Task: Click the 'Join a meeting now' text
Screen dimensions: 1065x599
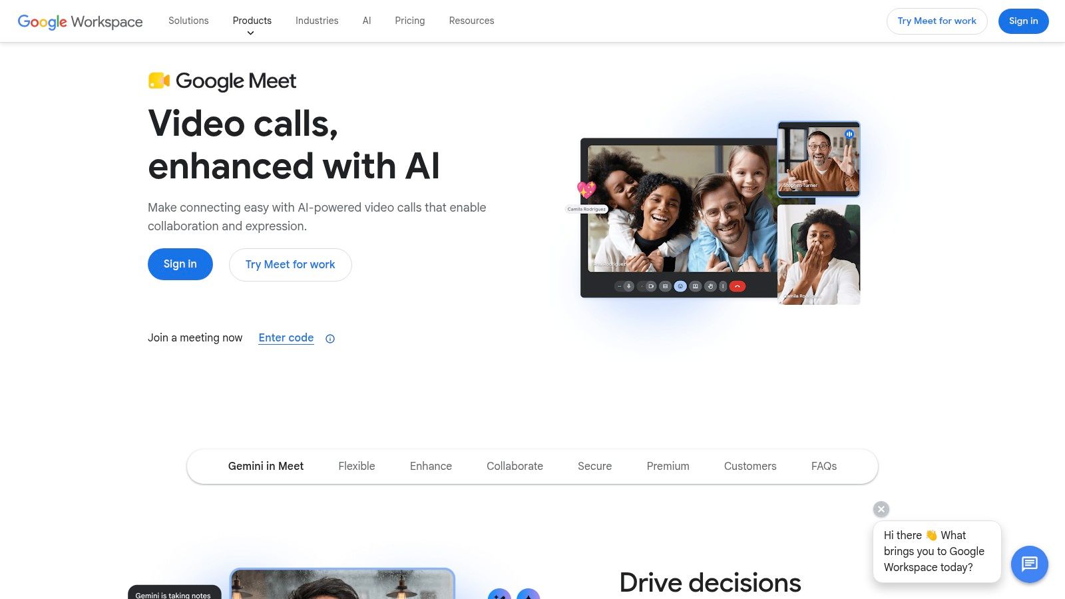Action: [x=195, y=338]
